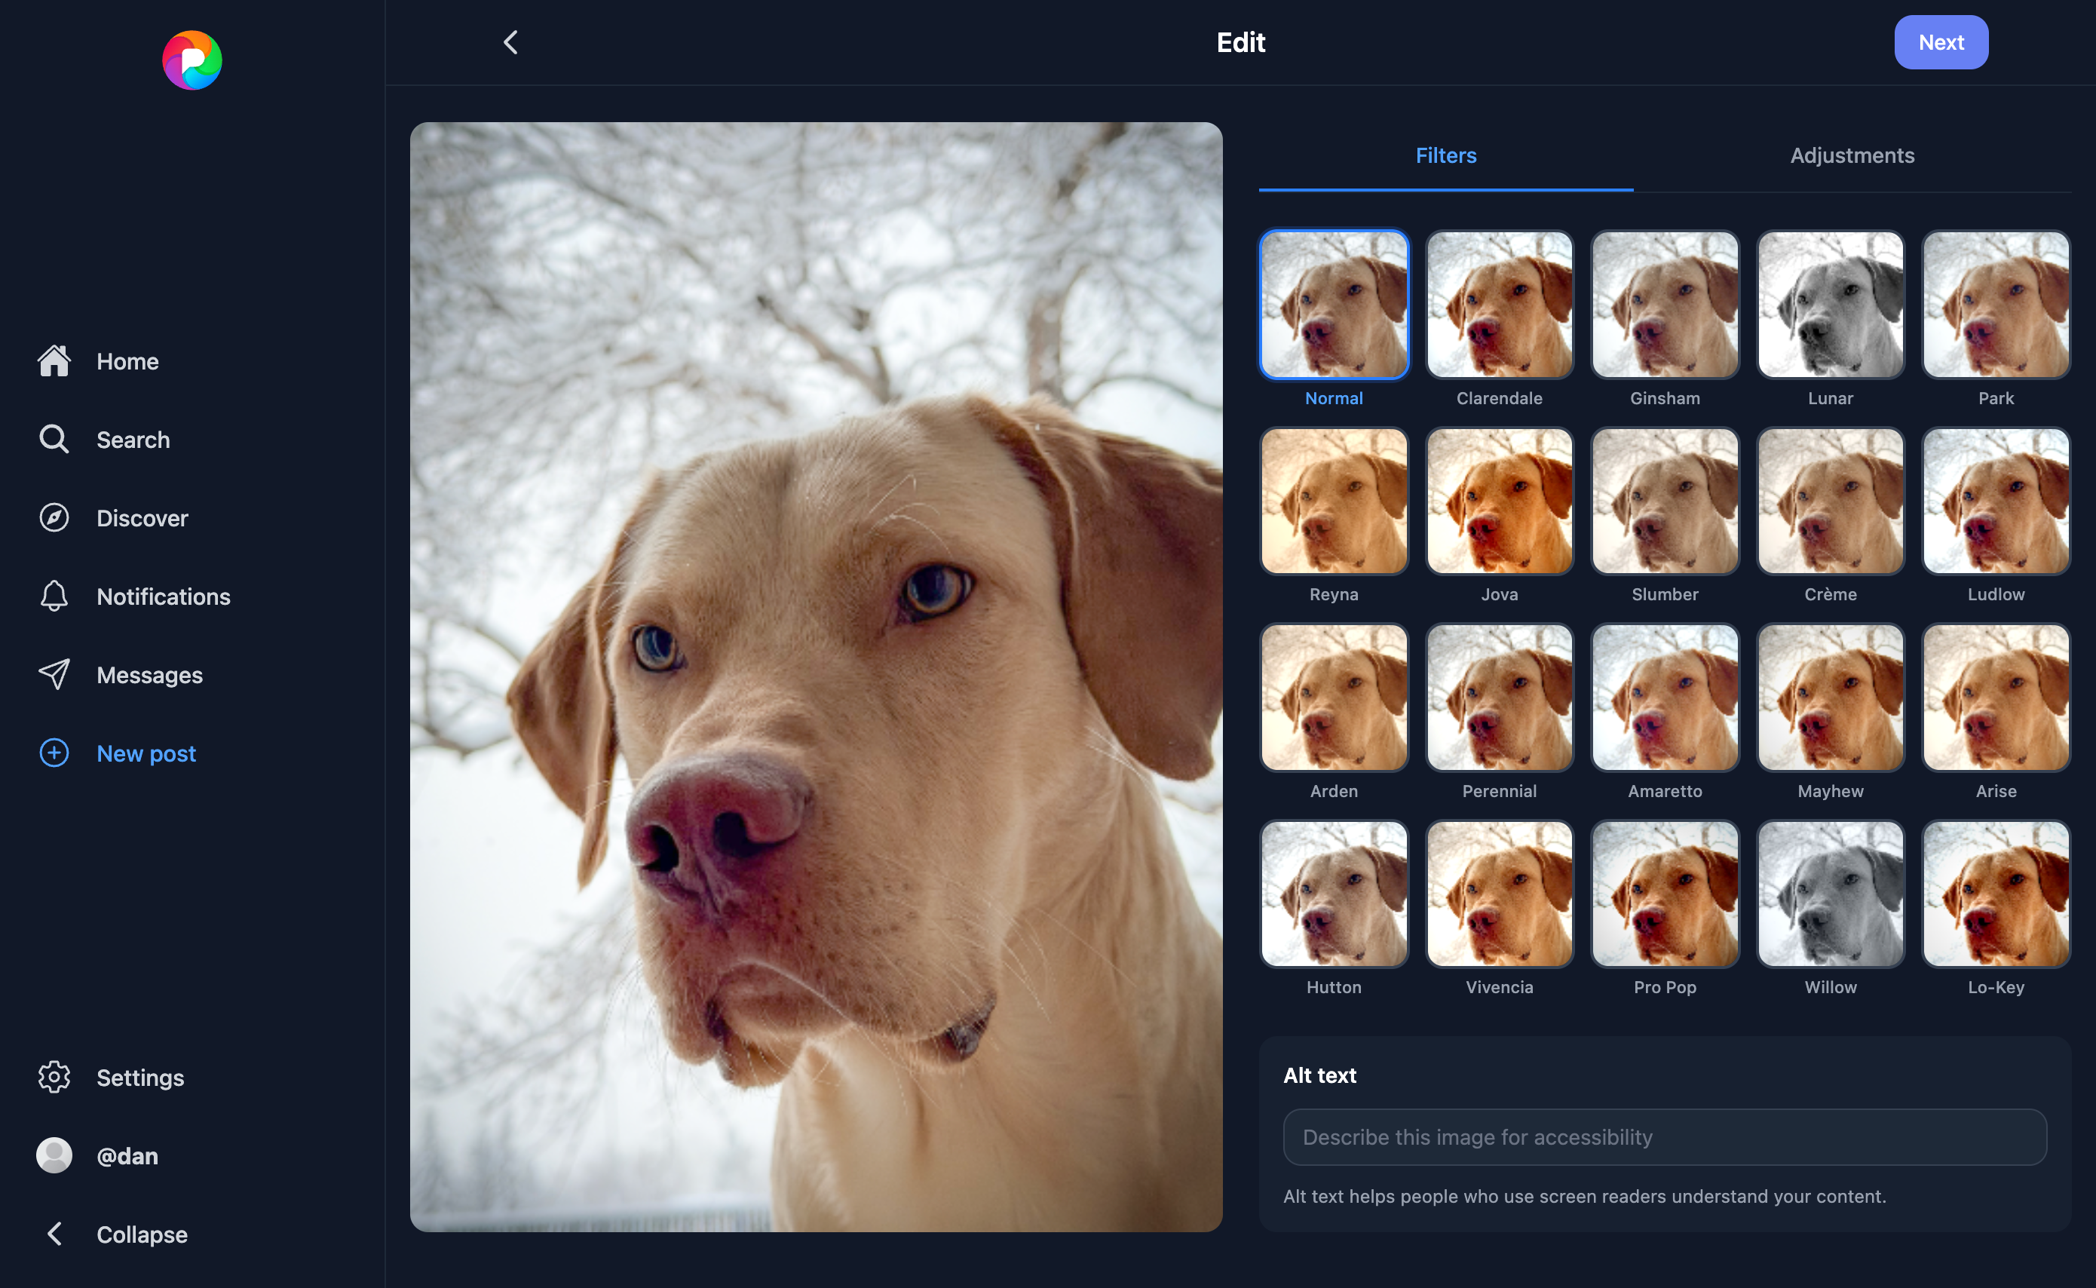Choose the Clarendale filter
This screenshot has height=1288, width=2096.
coord(1499,304)
